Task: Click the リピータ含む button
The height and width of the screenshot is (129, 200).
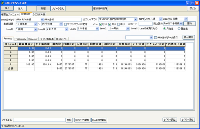Action: (58, 9)
